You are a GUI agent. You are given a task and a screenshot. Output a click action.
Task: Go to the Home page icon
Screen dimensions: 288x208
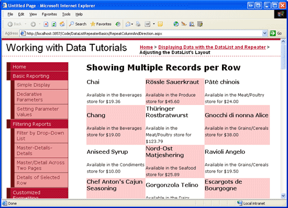[62, 24]
